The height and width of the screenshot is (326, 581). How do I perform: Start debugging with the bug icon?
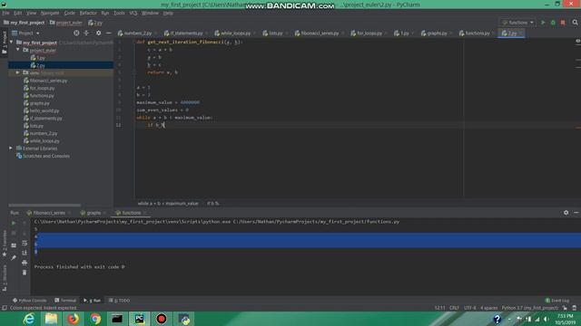click(553, 23)
